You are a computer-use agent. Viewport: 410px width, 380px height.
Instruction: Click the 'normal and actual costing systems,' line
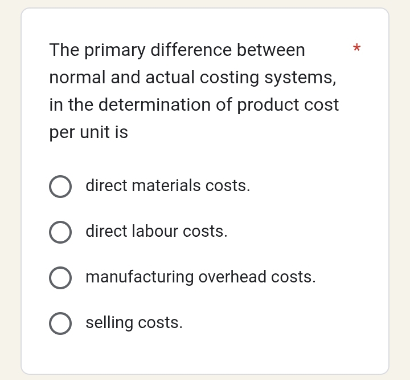[x=192, y=78]
